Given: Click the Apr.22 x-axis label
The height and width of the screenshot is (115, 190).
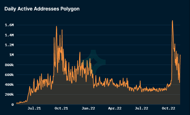Looking at the screenshot, I should click(x=115, y=108).
